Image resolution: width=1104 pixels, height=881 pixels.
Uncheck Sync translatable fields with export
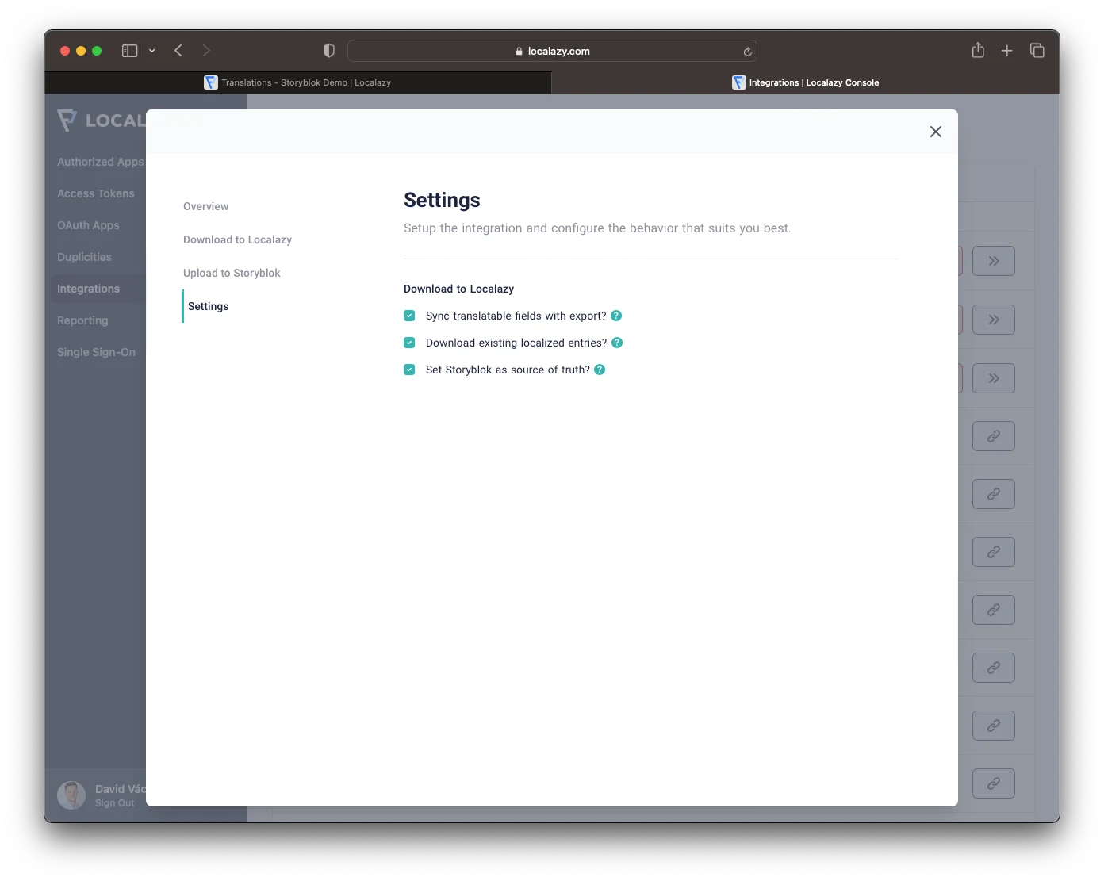coord(409,316)
